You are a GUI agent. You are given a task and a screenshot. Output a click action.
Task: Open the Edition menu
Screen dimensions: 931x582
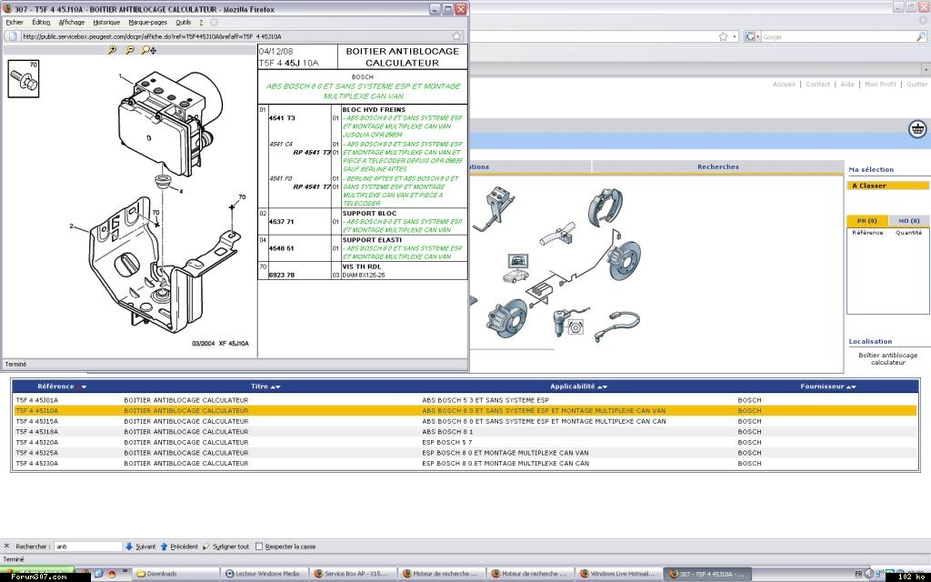[x=41, y=22]
